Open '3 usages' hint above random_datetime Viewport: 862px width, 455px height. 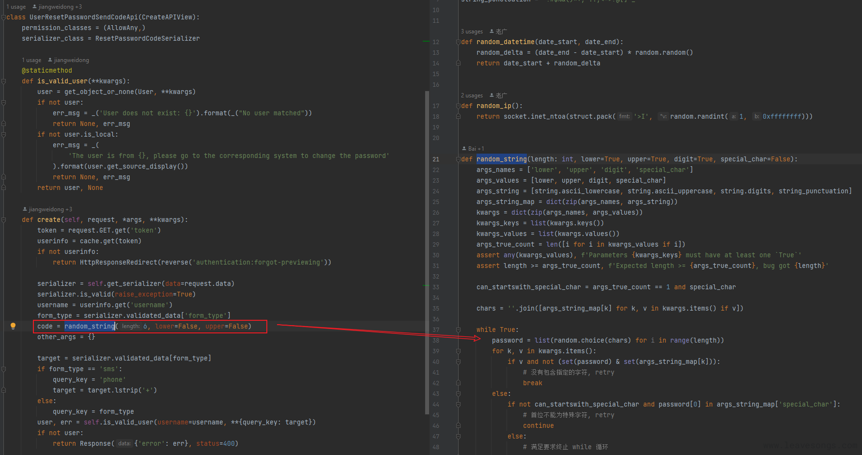472,31
